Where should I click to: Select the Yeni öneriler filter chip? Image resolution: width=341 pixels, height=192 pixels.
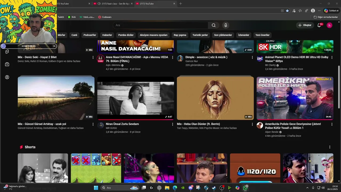(x=262, y=35)
